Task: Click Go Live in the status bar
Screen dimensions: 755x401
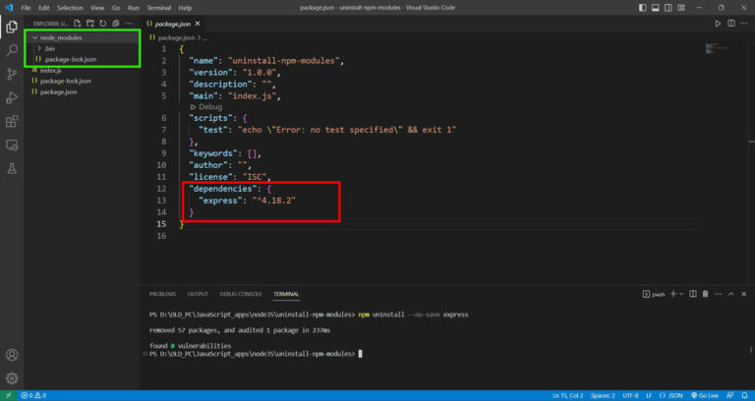Action: point(706,395)
